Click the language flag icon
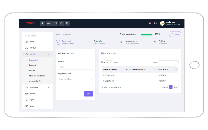 (150, 23)
